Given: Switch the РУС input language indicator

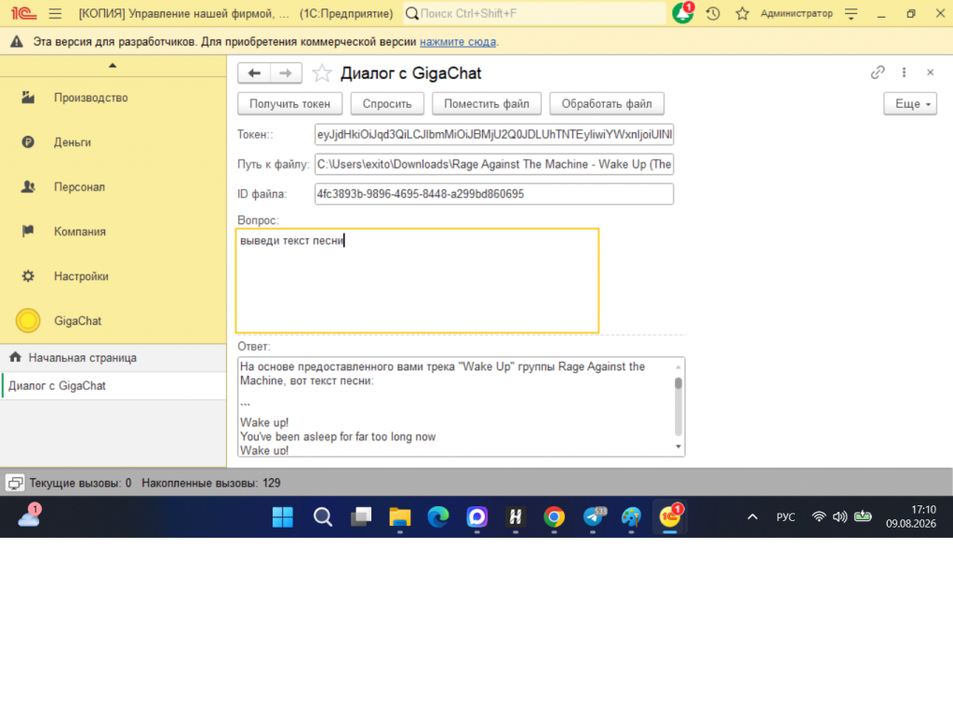Looking at the screenshot, I should tap(785, 517).
